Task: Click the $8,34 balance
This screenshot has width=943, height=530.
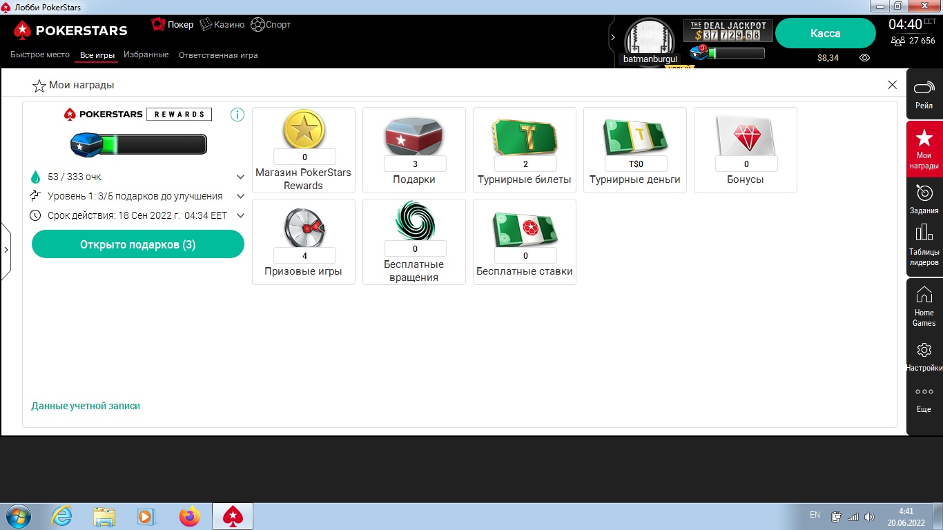Action: tap(828, 58)
